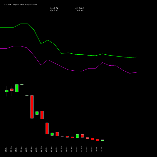Click the red candle for 14 May
The width and height of the screenshot is (157, 157).
pyautogui.click(x=42, y=115)
